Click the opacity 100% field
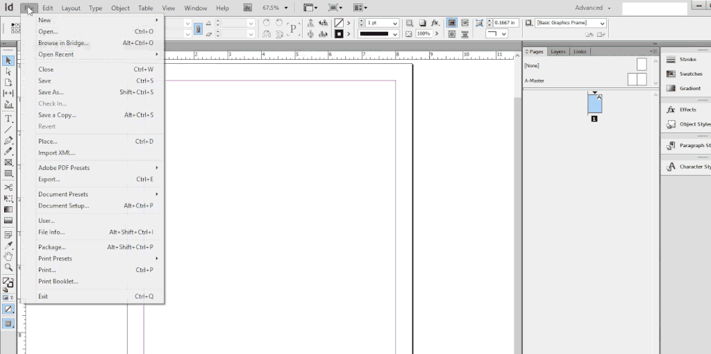This screenshot has height=354, width=711. 424,34
